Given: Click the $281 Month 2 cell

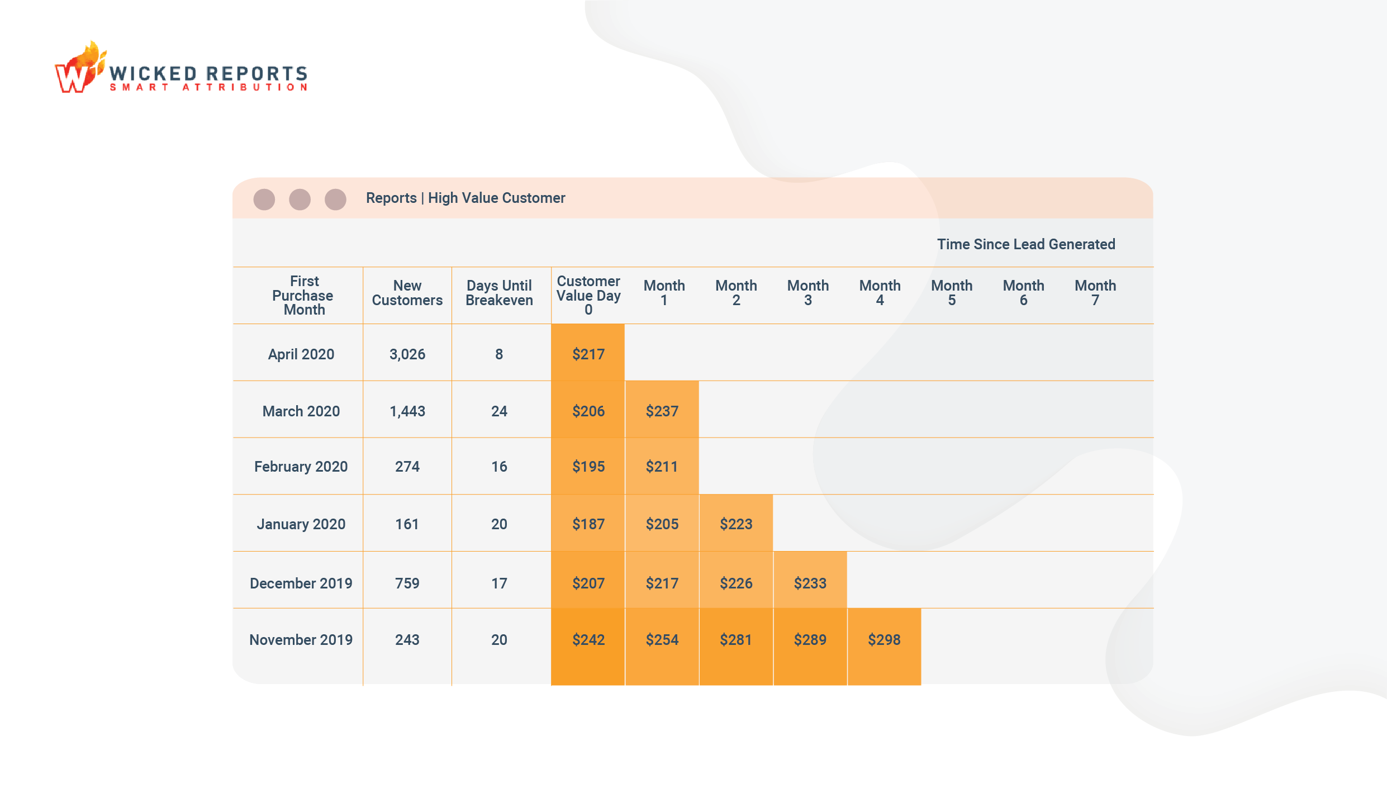Looking at the screenshot, I should [736, 647].
